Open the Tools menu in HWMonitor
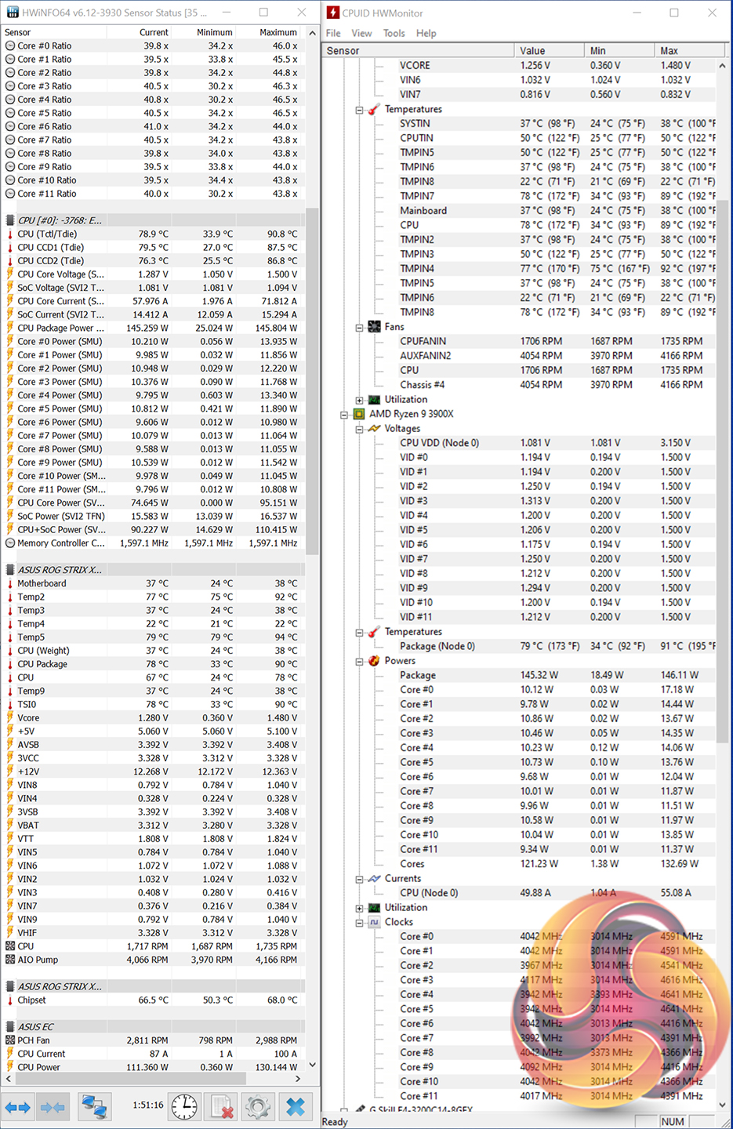 tap(394, 33)
